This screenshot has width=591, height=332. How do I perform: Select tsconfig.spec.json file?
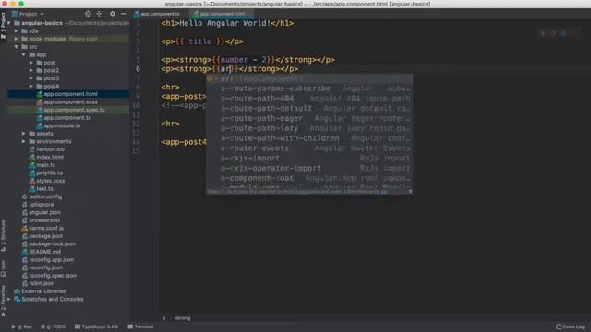(53, 276)
